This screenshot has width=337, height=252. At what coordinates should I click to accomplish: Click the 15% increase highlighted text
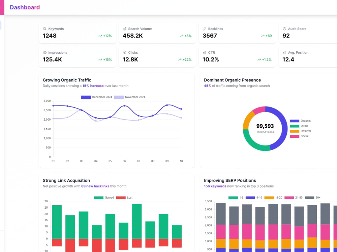coord(93,86)
